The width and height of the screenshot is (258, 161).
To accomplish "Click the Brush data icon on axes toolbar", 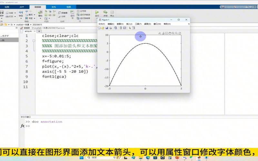I will (x=163, y=33).
